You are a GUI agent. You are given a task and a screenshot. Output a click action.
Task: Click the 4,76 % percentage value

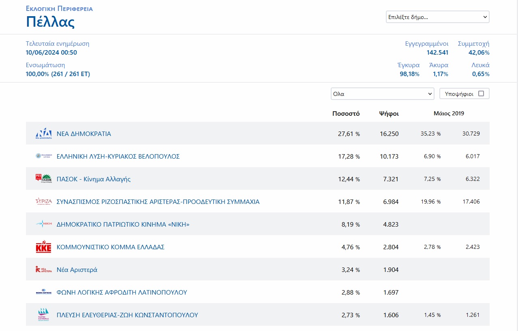coord(351,247)
